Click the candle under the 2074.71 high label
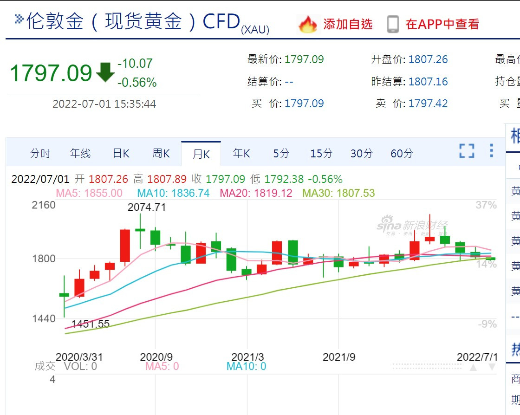Screen dimensions: 520x415 tap(140, 230)
